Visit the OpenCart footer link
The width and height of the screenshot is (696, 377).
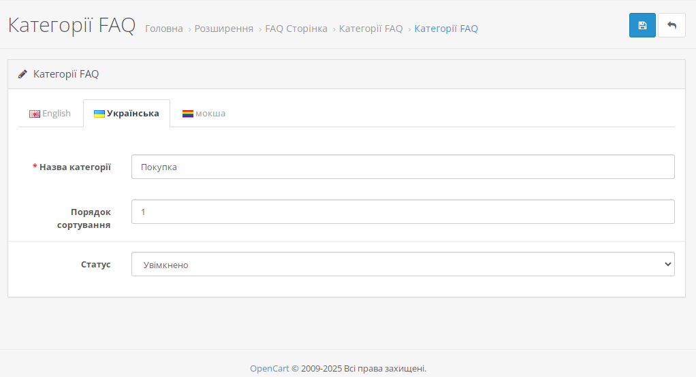pos(270,369)
